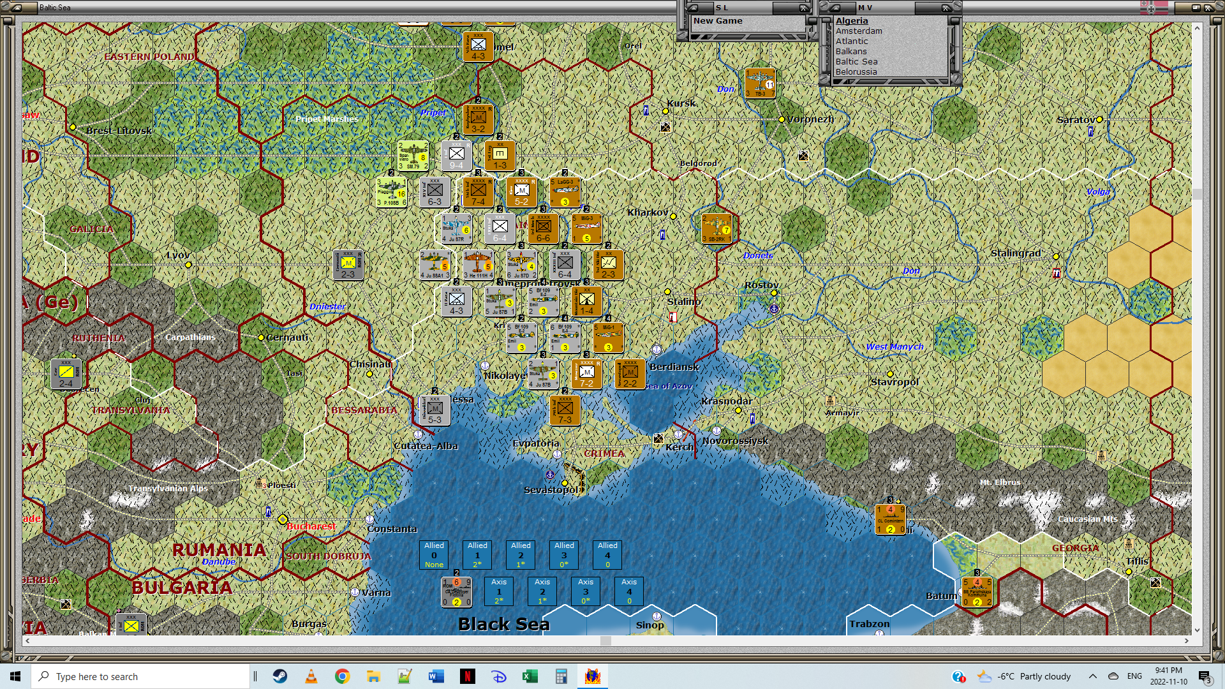Collapse the M V panel with arrow button
The height and width of the screenshot is (689, 1225).
tap(835, 8)
